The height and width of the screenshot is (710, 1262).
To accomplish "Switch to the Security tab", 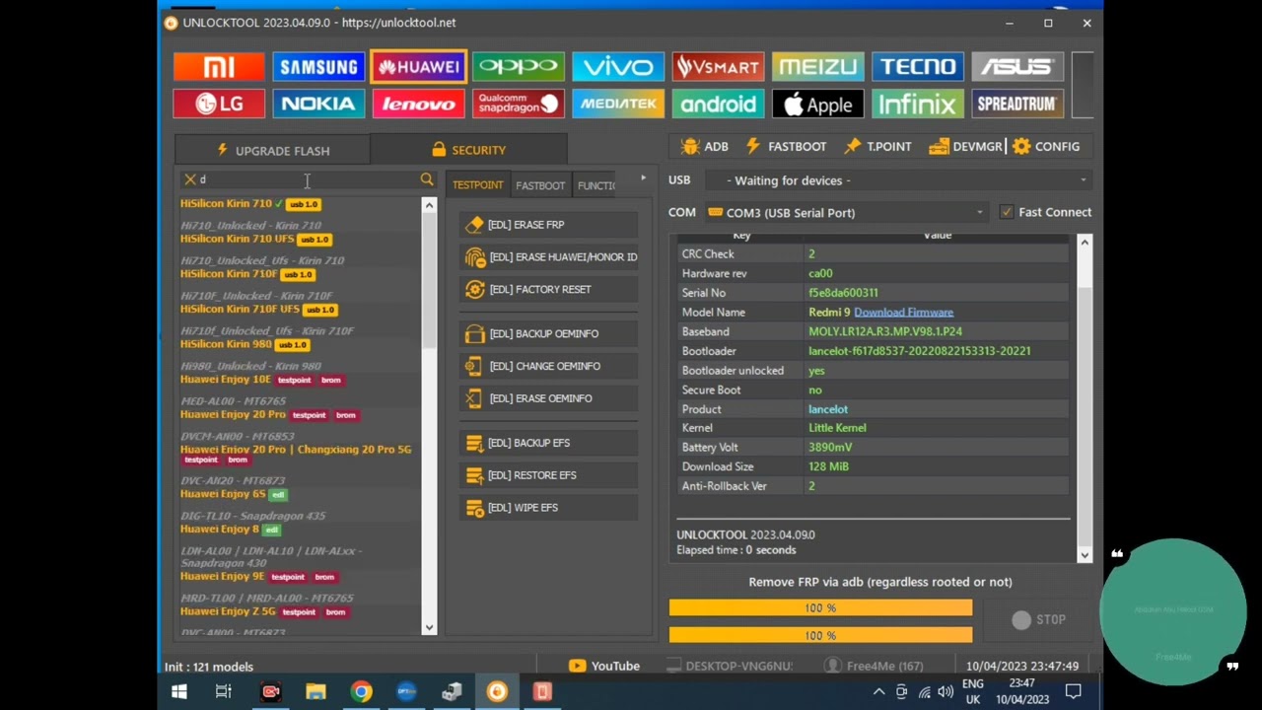I will tap(469, 150).
